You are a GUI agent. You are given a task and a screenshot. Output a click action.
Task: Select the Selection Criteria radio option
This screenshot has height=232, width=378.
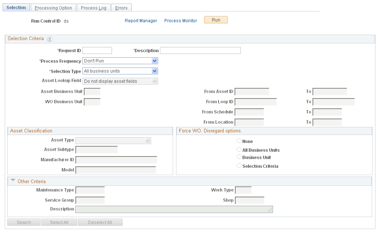pyautogui.click(x=239, y=166)
